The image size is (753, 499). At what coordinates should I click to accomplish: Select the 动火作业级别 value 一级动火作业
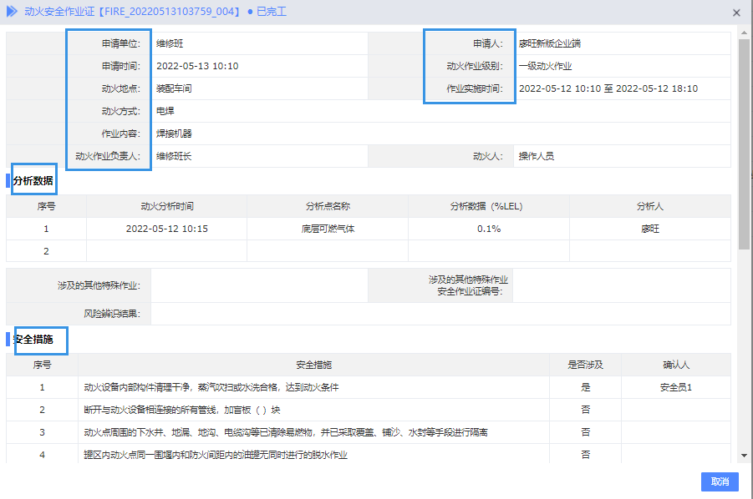pos(546,66)
